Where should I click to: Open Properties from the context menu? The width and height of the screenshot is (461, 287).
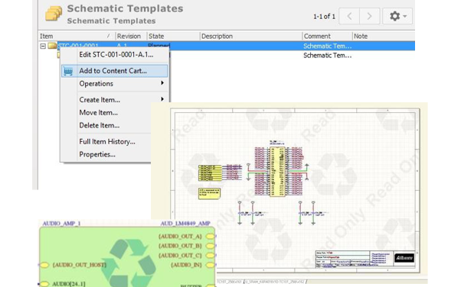pyautogui.click(x=97, y=154)
